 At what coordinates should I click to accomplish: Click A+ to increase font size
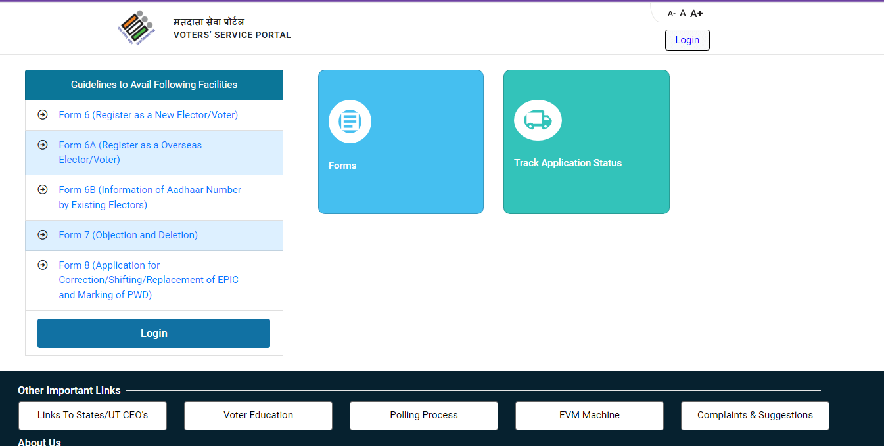coord(697,12)
